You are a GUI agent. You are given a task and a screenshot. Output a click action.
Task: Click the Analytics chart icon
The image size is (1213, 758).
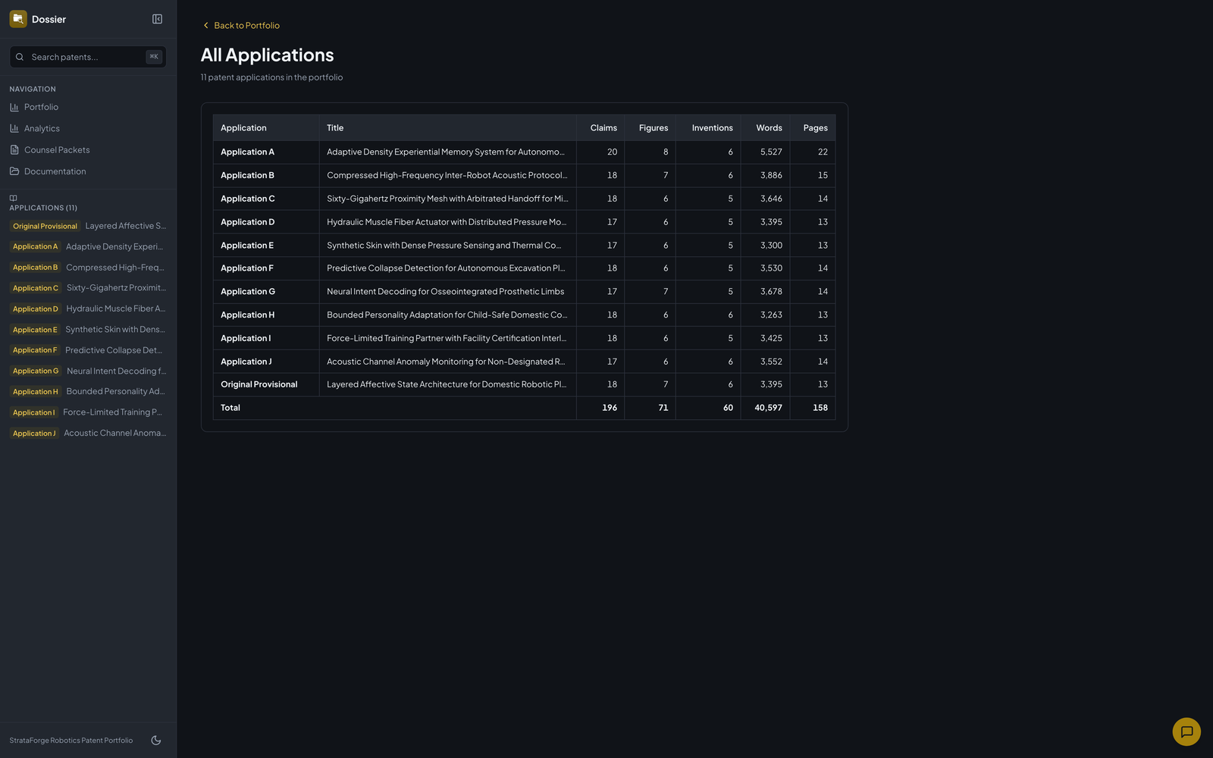click(14, 128)
